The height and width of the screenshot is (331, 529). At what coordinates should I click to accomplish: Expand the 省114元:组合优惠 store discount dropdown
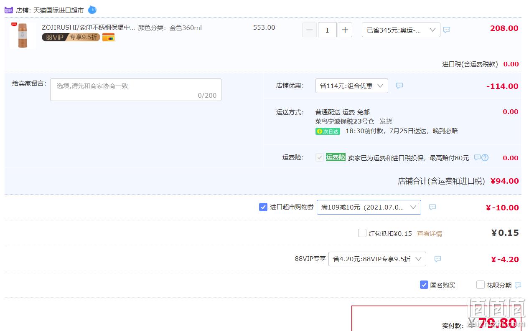351,86
